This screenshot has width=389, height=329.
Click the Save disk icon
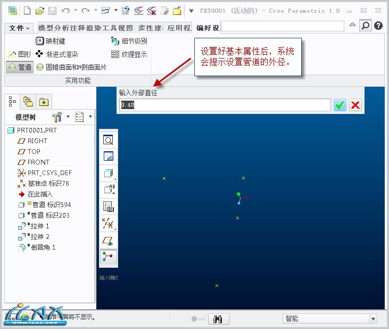[52, 11]
